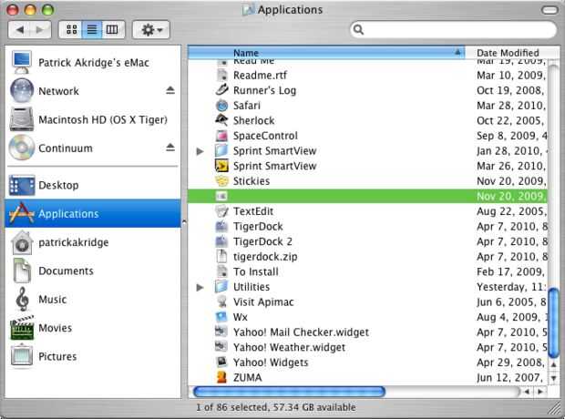The image size is (565, 419).
Task: Select the Utilities folder icon
Action: [221, 286]
